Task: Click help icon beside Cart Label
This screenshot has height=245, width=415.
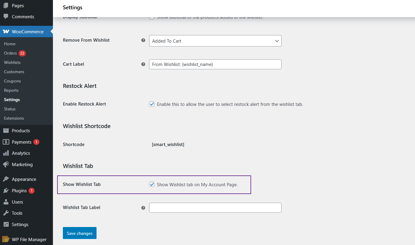Action: [143, 64]
